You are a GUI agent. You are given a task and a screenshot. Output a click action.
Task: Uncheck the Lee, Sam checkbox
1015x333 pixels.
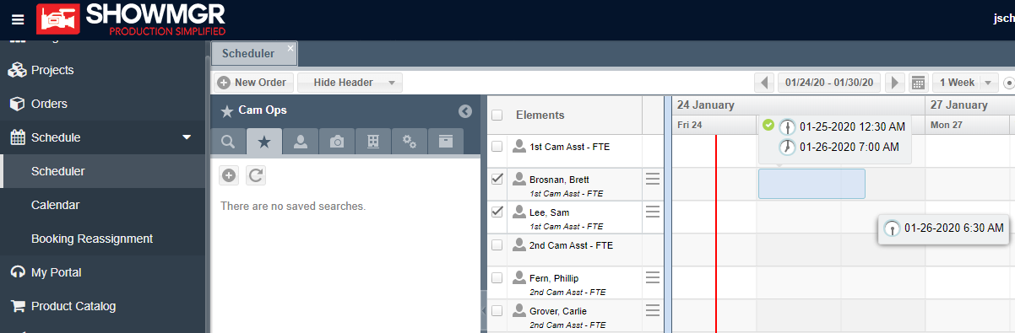pyautogui.click(x=497, y=212)
